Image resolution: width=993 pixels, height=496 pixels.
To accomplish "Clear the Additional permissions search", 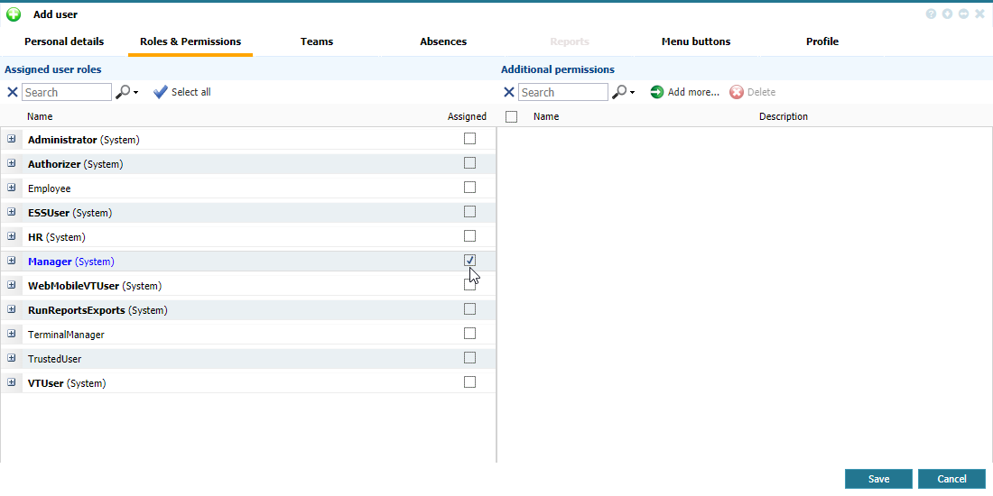I will [x=509, y=92].
